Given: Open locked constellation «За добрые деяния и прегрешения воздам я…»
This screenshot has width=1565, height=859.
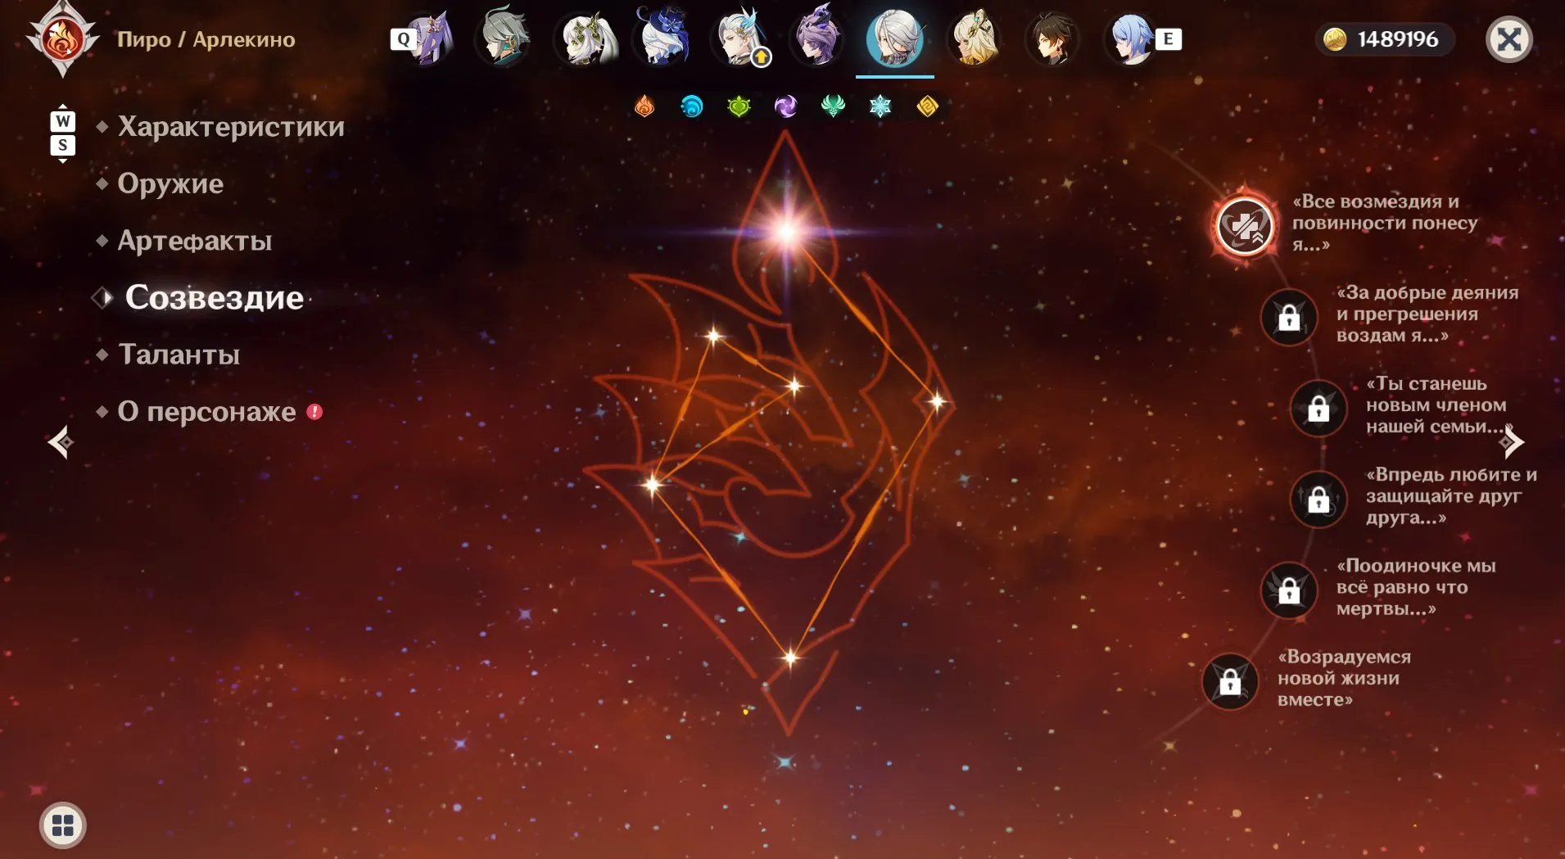Looking at the screenshot, I should 1289,317.
